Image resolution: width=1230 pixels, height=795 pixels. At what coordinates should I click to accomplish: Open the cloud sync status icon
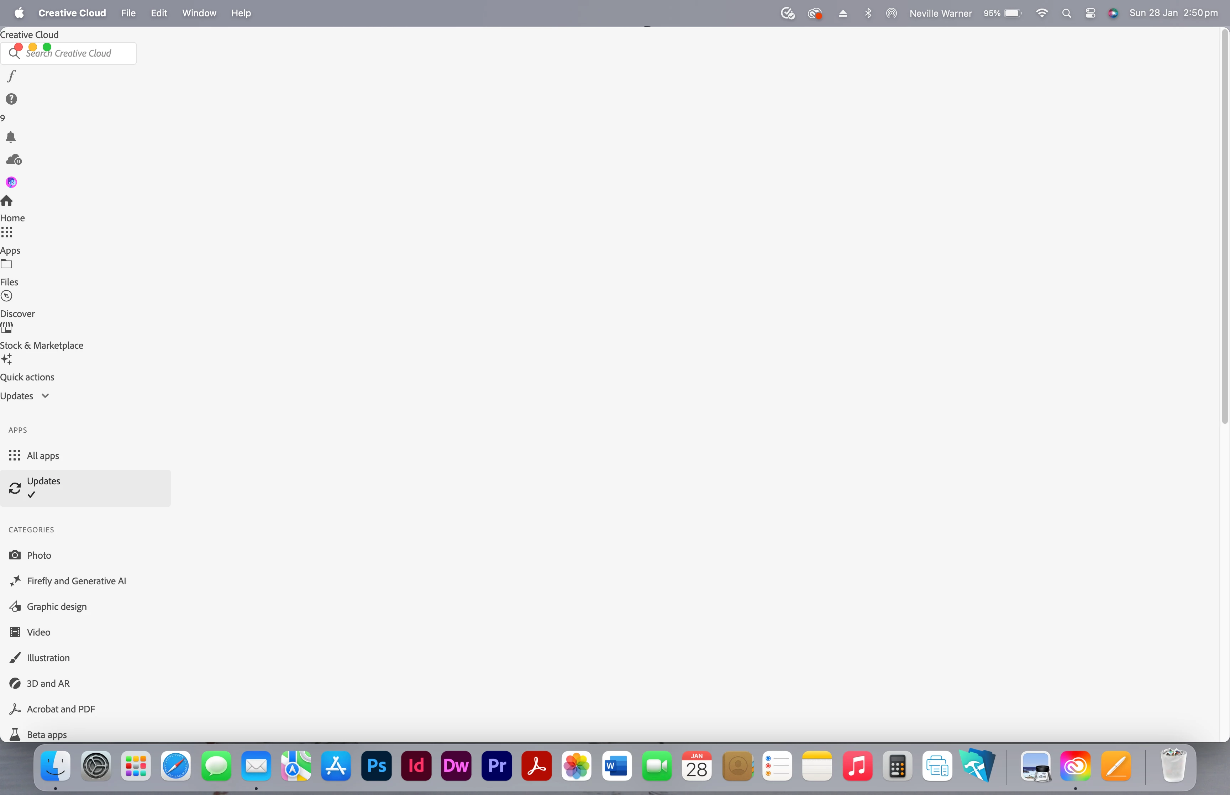[x=14, y=159]
